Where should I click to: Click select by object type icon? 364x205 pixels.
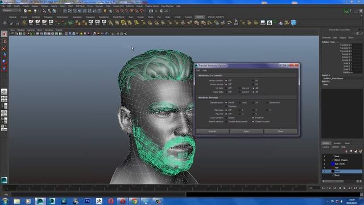[49, 11]
